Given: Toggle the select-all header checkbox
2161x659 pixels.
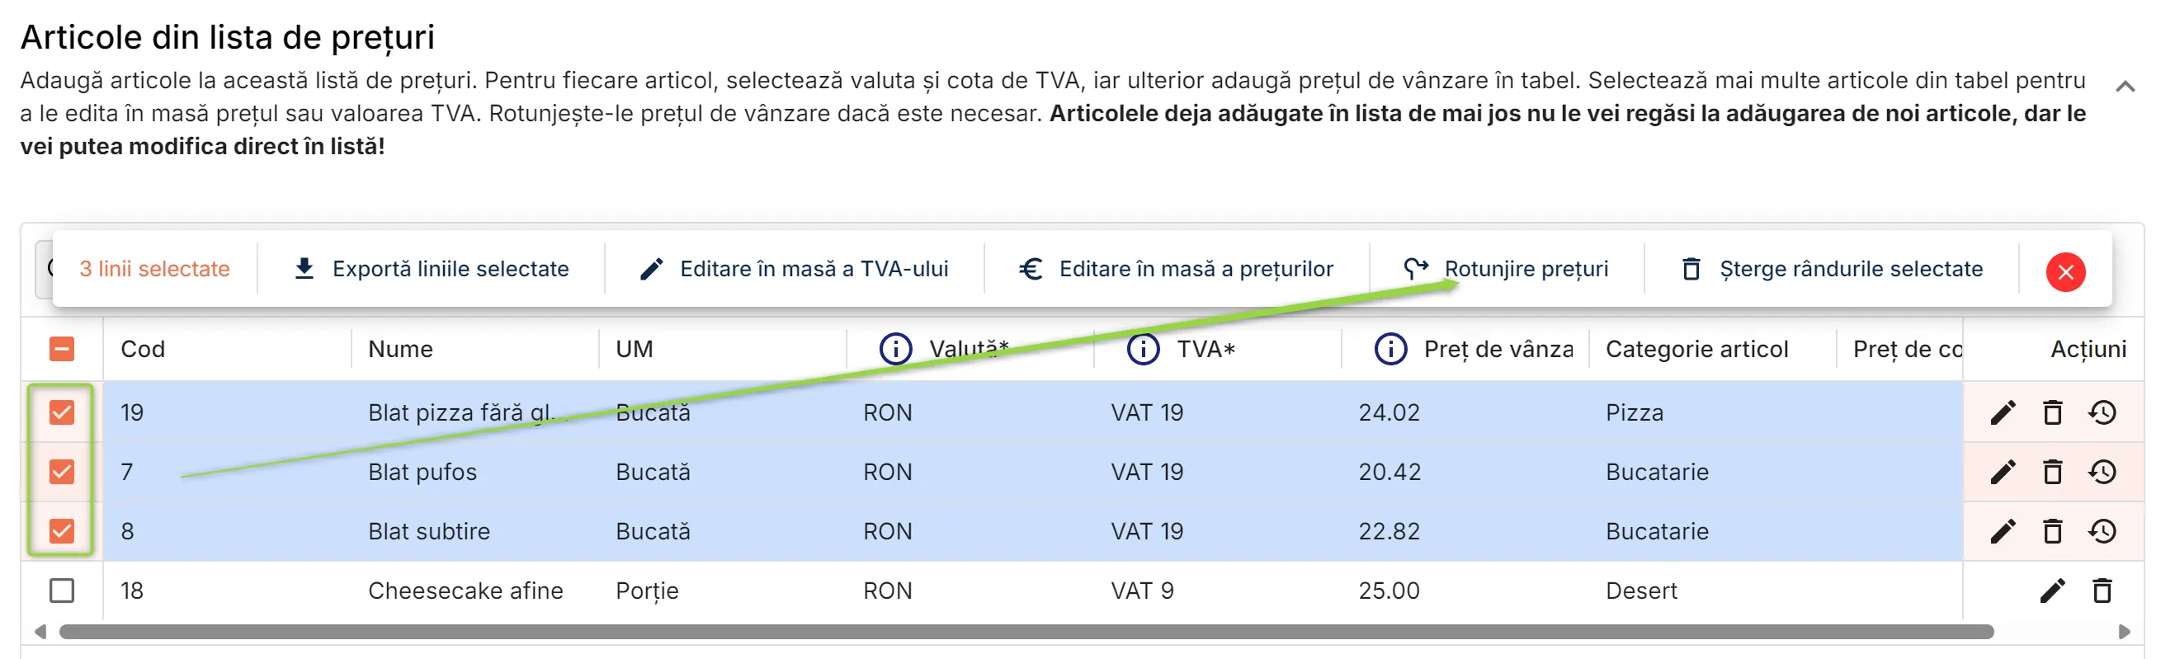Looking at the screenshot, I should [x=61, y=349].
